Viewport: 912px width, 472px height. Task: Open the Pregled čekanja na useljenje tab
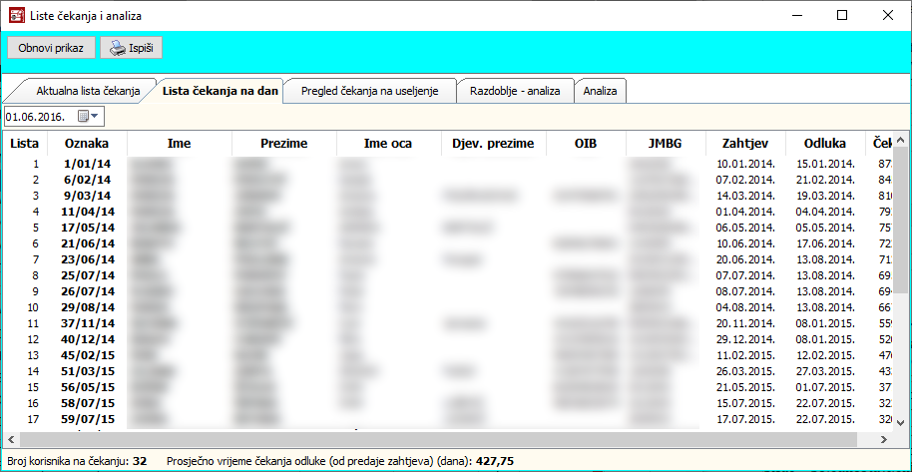(369, 91)
